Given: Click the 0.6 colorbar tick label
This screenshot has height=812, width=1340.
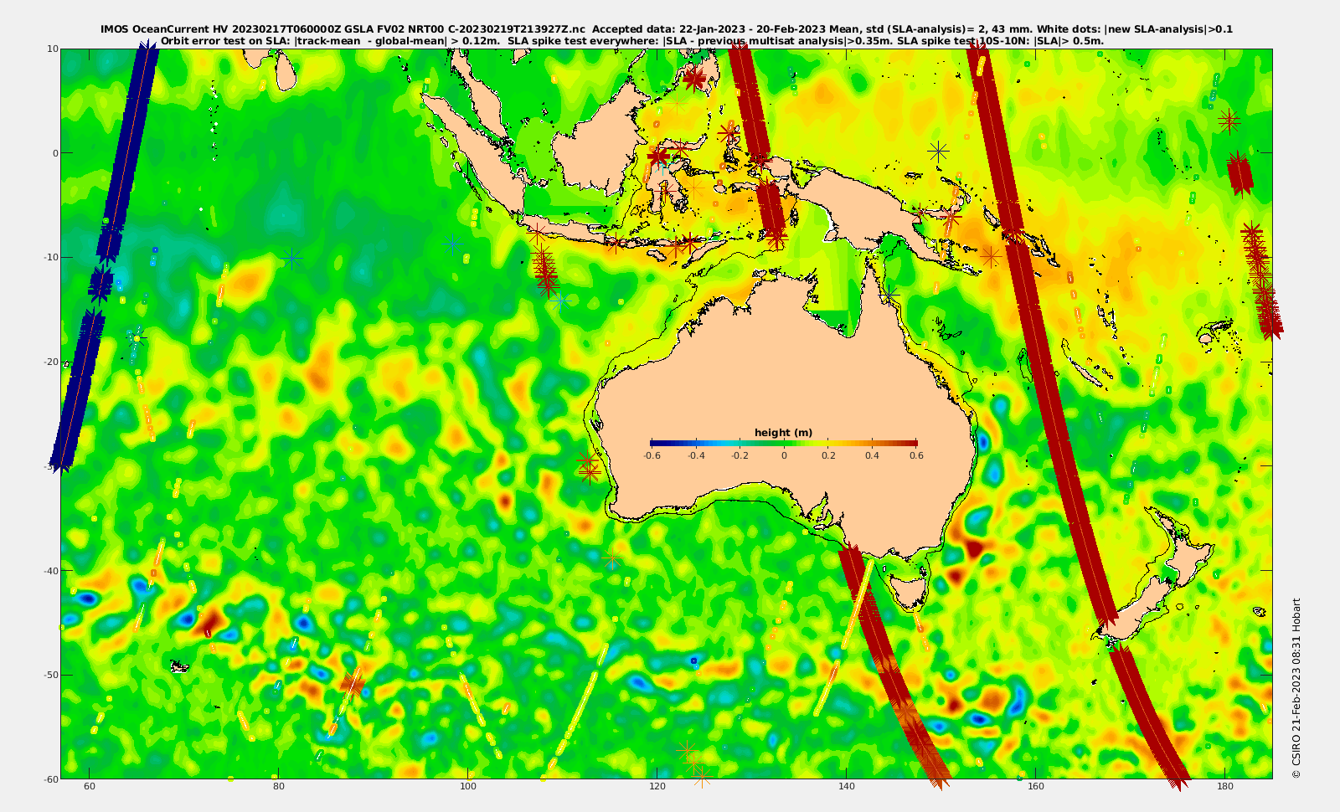Looking at the screenshot, I should click(x=916, y=455).
